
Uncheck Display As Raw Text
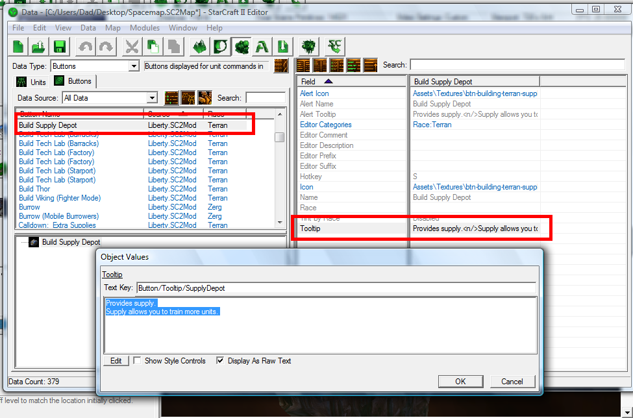tap(220, 361)
